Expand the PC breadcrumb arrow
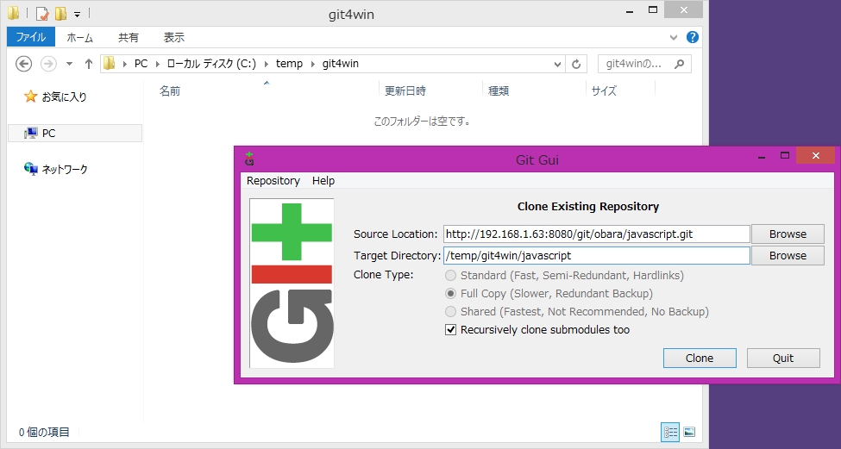The width and height of the screenshot is (841, 449). click(158, 64)
